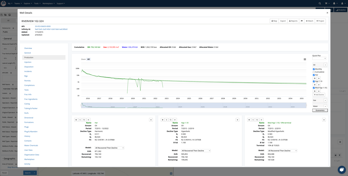
Task: Open the API link 33-053-06603-0000
Action: 42,26
